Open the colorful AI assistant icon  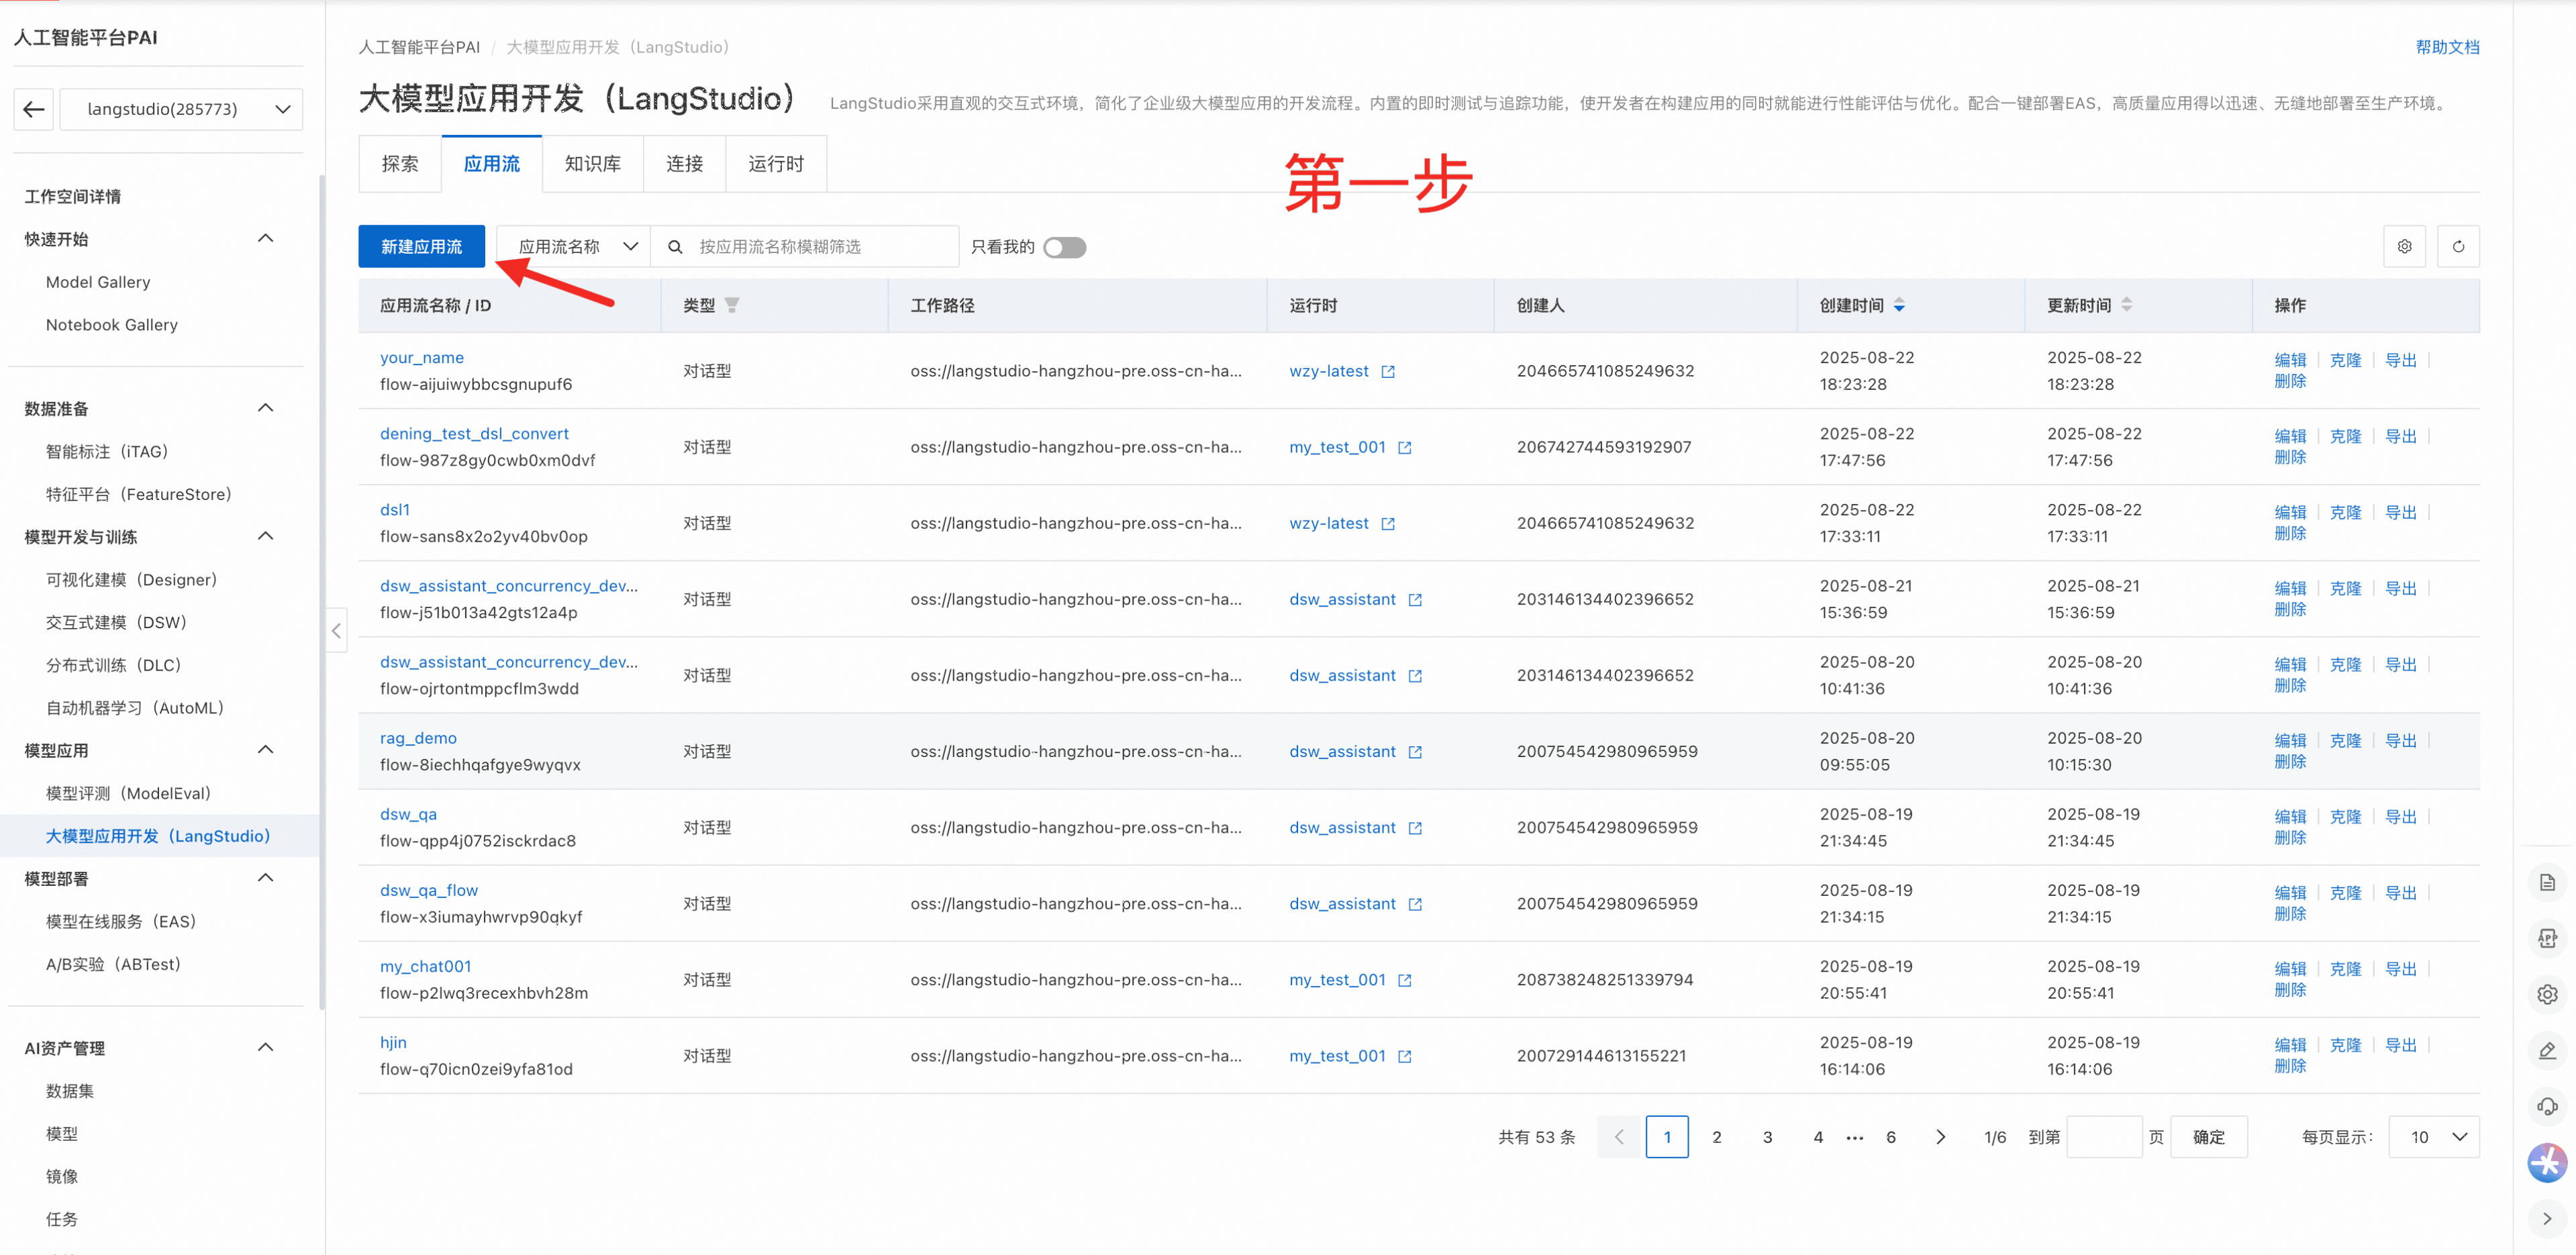tap(2547, 1163)
